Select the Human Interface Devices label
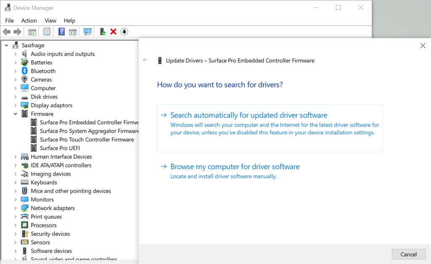431x264 pixels. [61, 157]
